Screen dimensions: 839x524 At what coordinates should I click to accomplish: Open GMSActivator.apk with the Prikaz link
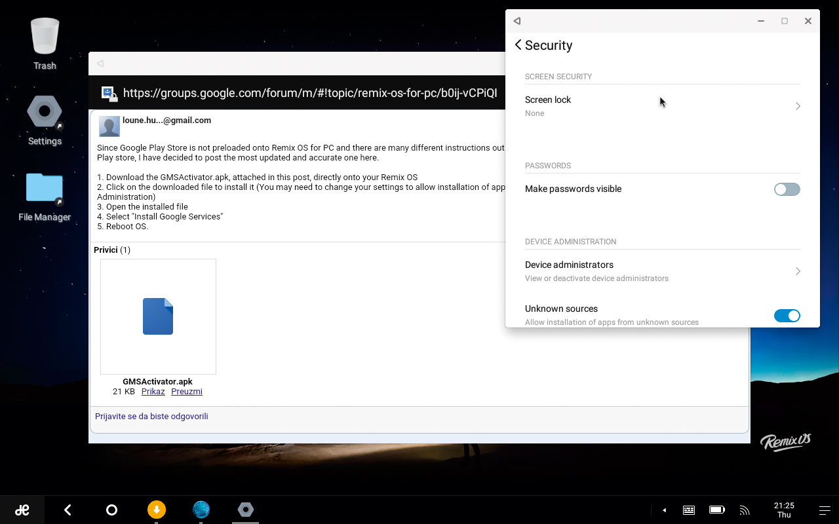pyautogui.click(x=153, y=391)
